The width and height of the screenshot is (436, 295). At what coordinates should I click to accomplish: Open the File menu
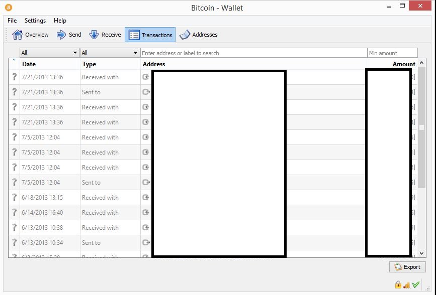click(x=12, y=21)
